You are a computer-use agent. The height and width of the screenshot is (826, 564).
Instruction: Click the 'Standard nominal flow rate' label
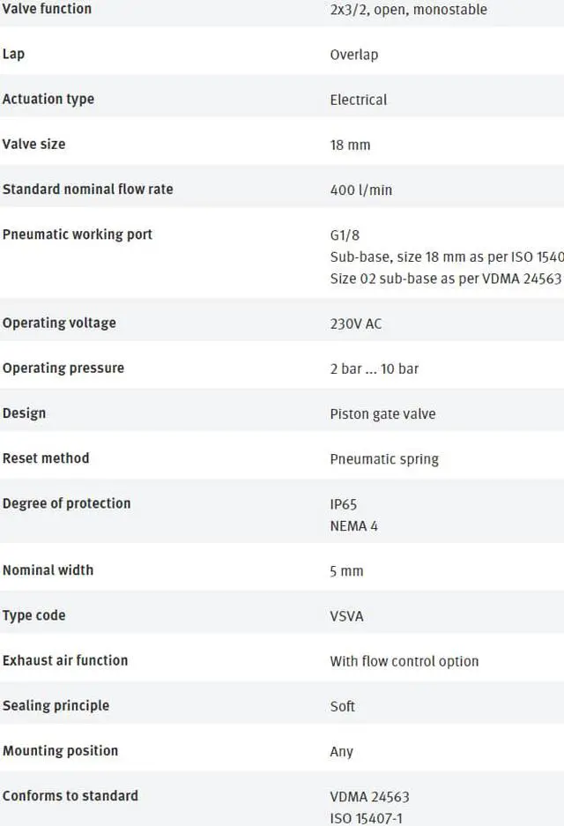point(87,190)
